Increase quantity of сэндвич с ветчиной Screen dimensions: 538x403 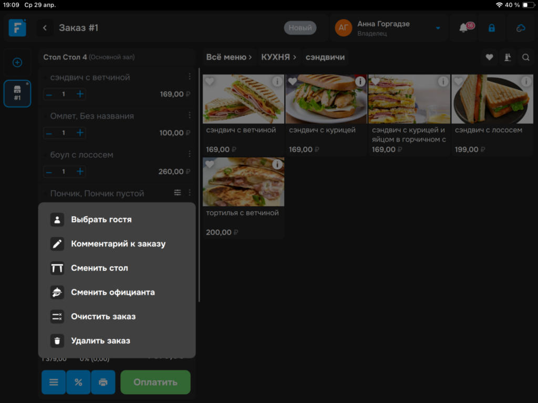80,94
